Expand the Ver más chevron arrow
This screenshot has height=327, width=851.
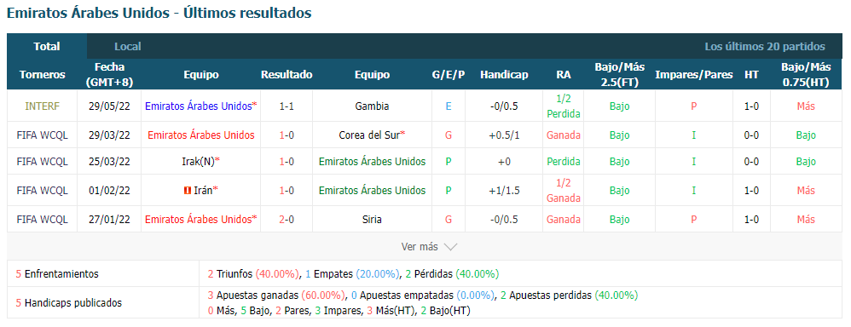[450, 247]
